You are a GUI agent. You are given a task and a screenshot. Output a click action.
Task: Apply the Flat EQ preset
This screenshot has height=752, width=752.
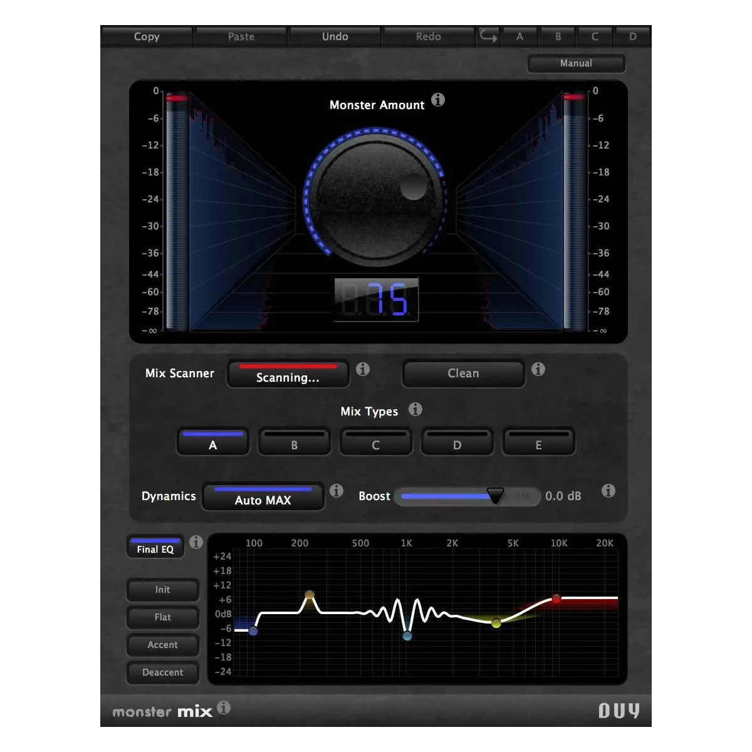pyautogui.click(x=162, y=617)
